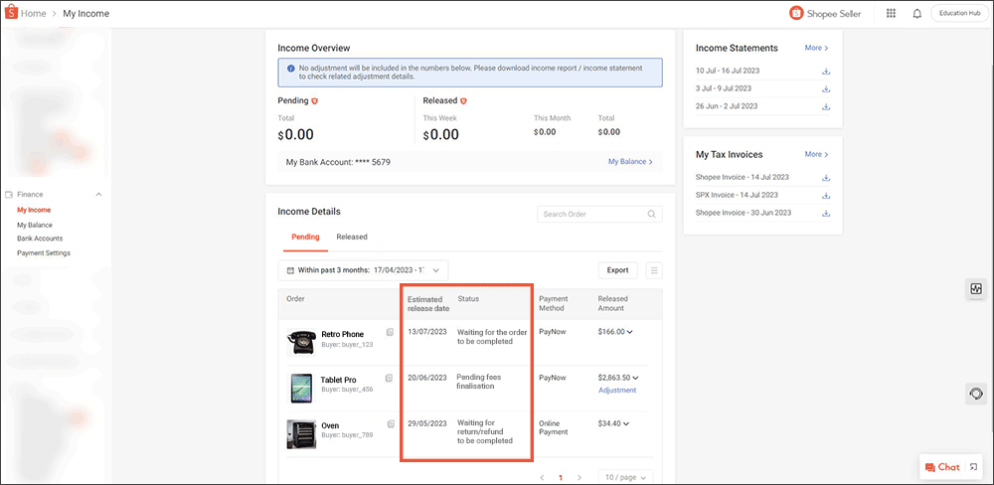This screenshot has height=485, width=994.
Task: Open the customer support headset icon
Action: 976,394
